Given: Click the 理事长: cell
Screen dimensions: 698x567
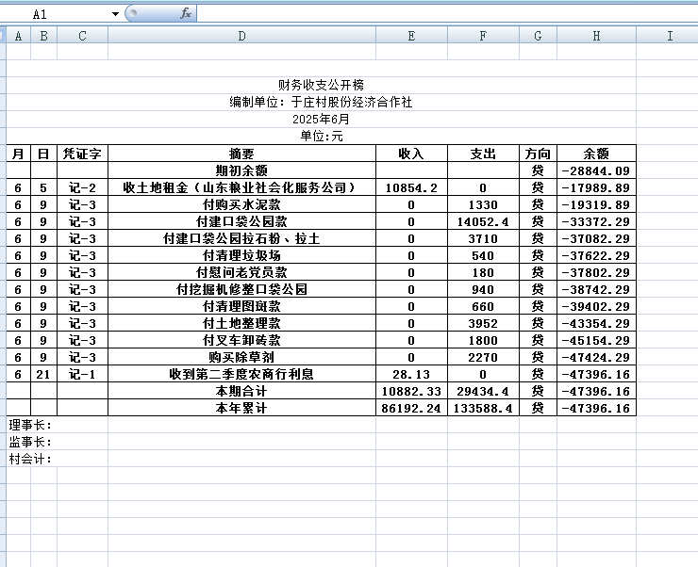Looking at the screenshot, I should pos(30,425).
